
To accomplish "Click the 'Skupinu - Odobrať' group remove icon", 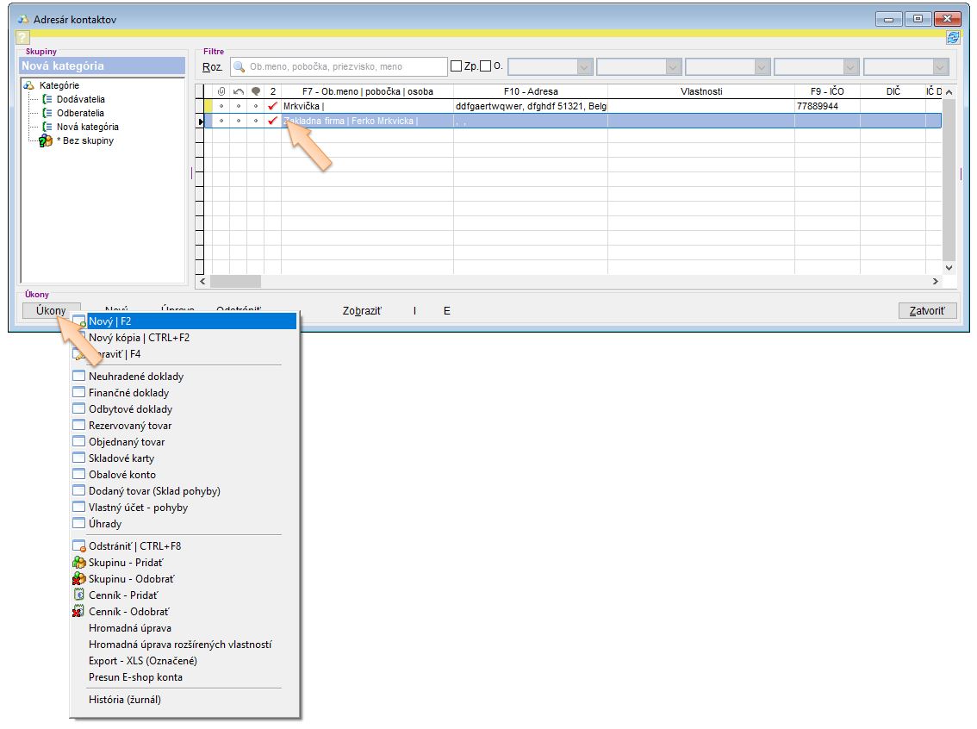I will pyautogui.click(x=79, y=579).
